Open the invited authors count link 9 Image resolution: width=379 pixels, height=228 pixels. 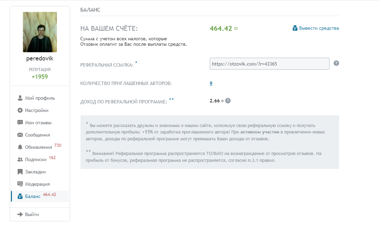211,83
